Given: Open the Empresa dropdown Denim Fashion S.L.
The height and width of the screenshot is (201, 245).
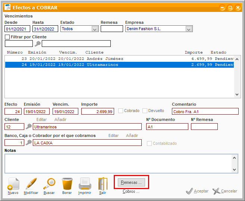Looking at the screenshot, I should 159,29.
